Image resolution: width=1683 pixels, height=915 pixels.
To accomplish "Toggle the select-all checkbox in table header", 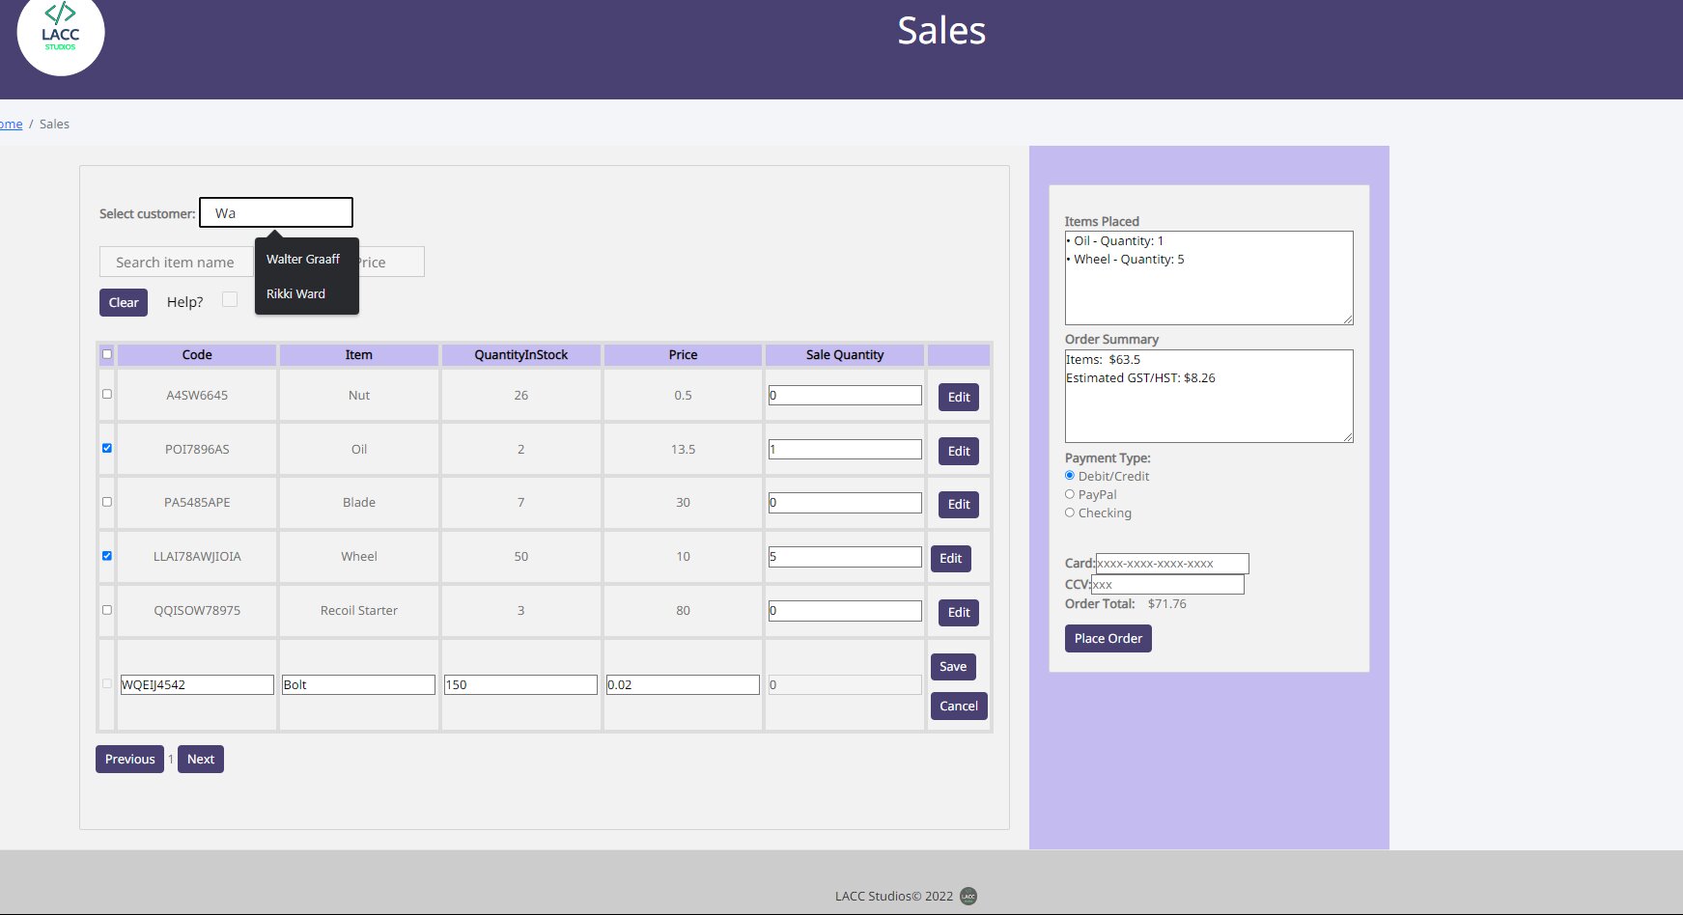I will [107, 354].
